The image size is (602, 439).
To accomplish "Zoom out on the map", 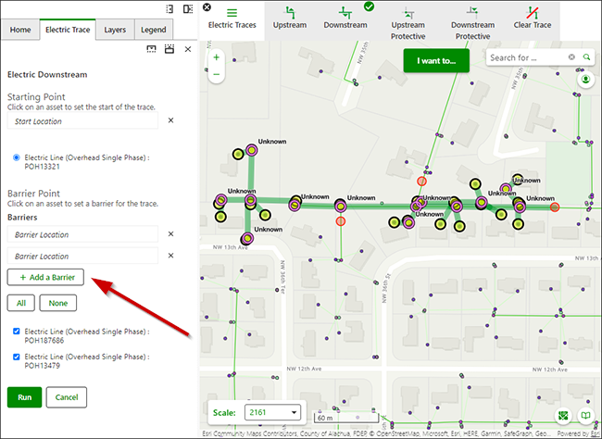I will (x=216, y=74).
